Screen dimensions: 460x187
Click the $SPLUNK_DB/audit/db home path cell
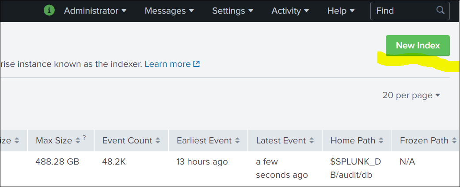pos(355,168)
